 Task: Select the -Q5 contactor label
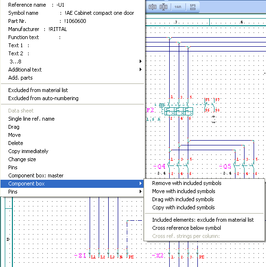click(x=225, y=166)
